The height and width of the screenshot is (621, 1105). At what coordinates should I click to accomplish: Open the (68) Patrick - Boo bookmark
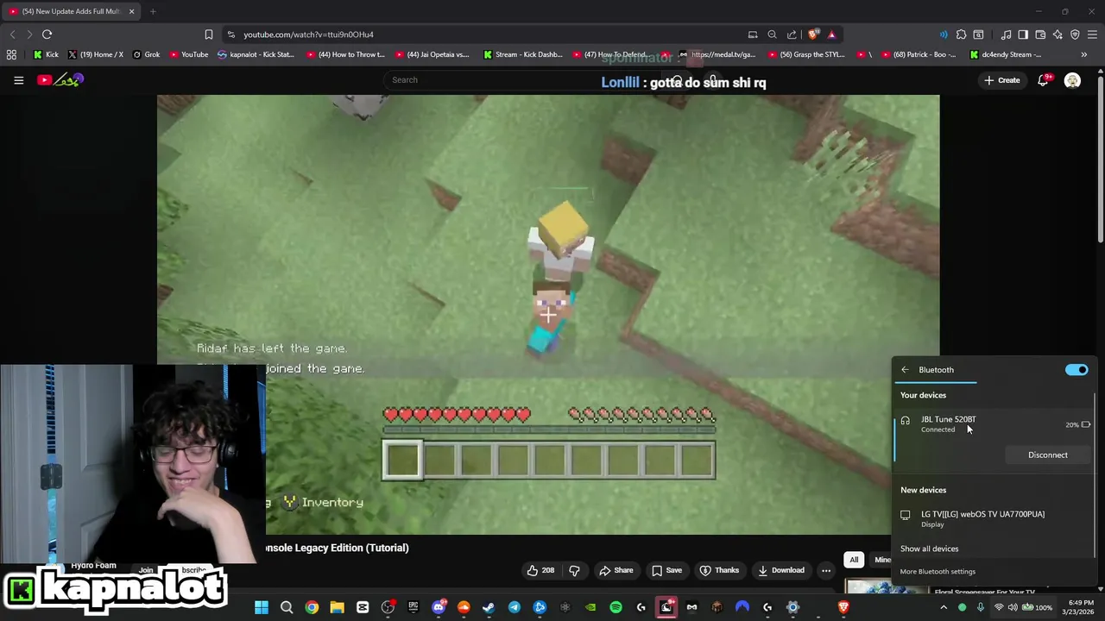pos(918,54)
